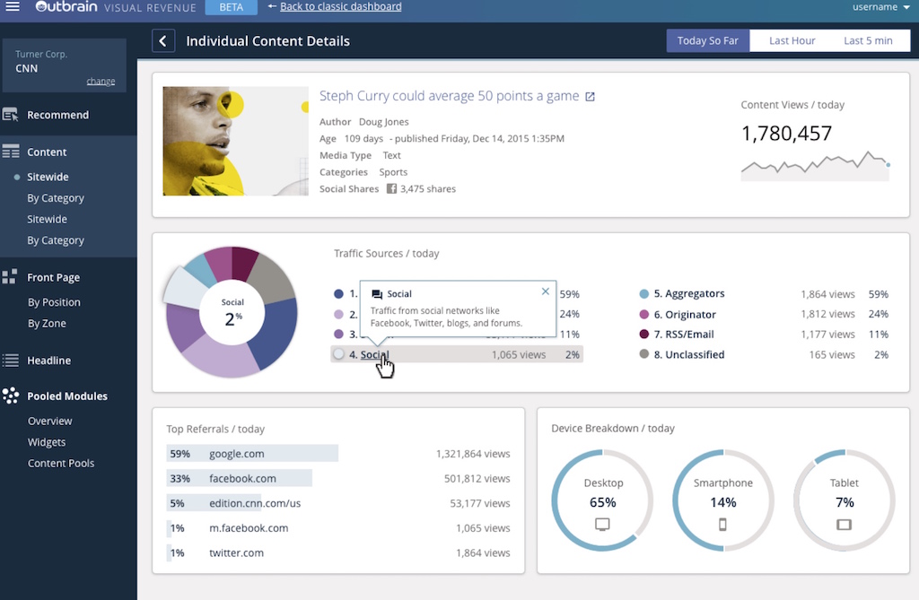Click the Tablet 7% ring chart
The image size is (919, 600).
point(844,500)
